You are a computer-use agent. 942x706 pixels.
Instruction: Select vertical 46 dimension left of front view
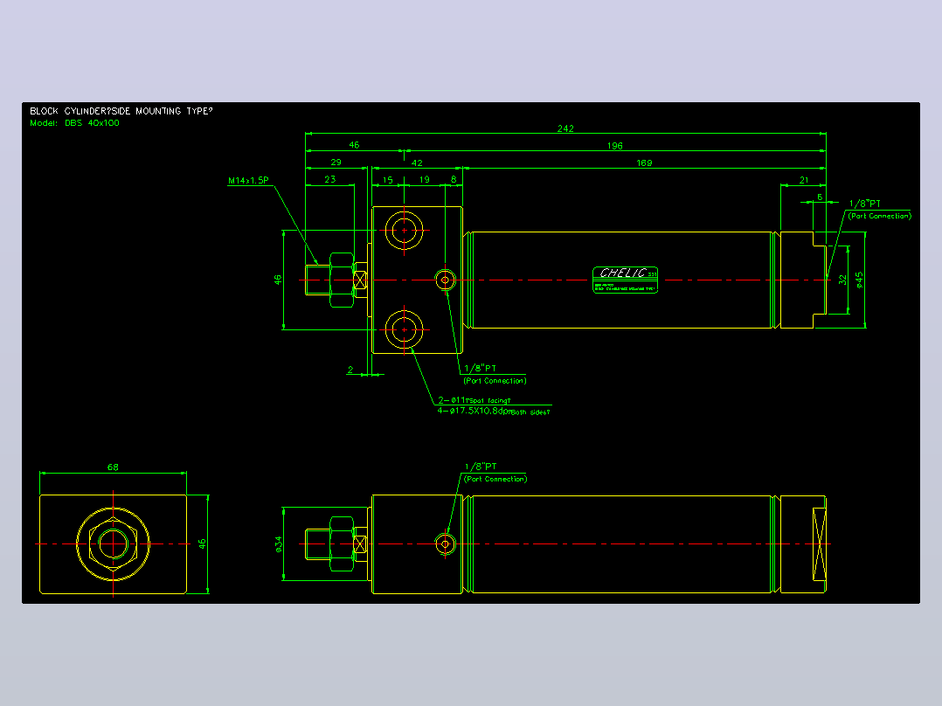[x=278, y=280]
